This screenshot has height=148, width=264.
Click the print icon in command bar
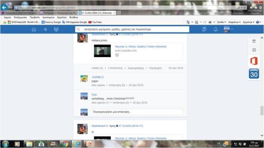(210, 22)
